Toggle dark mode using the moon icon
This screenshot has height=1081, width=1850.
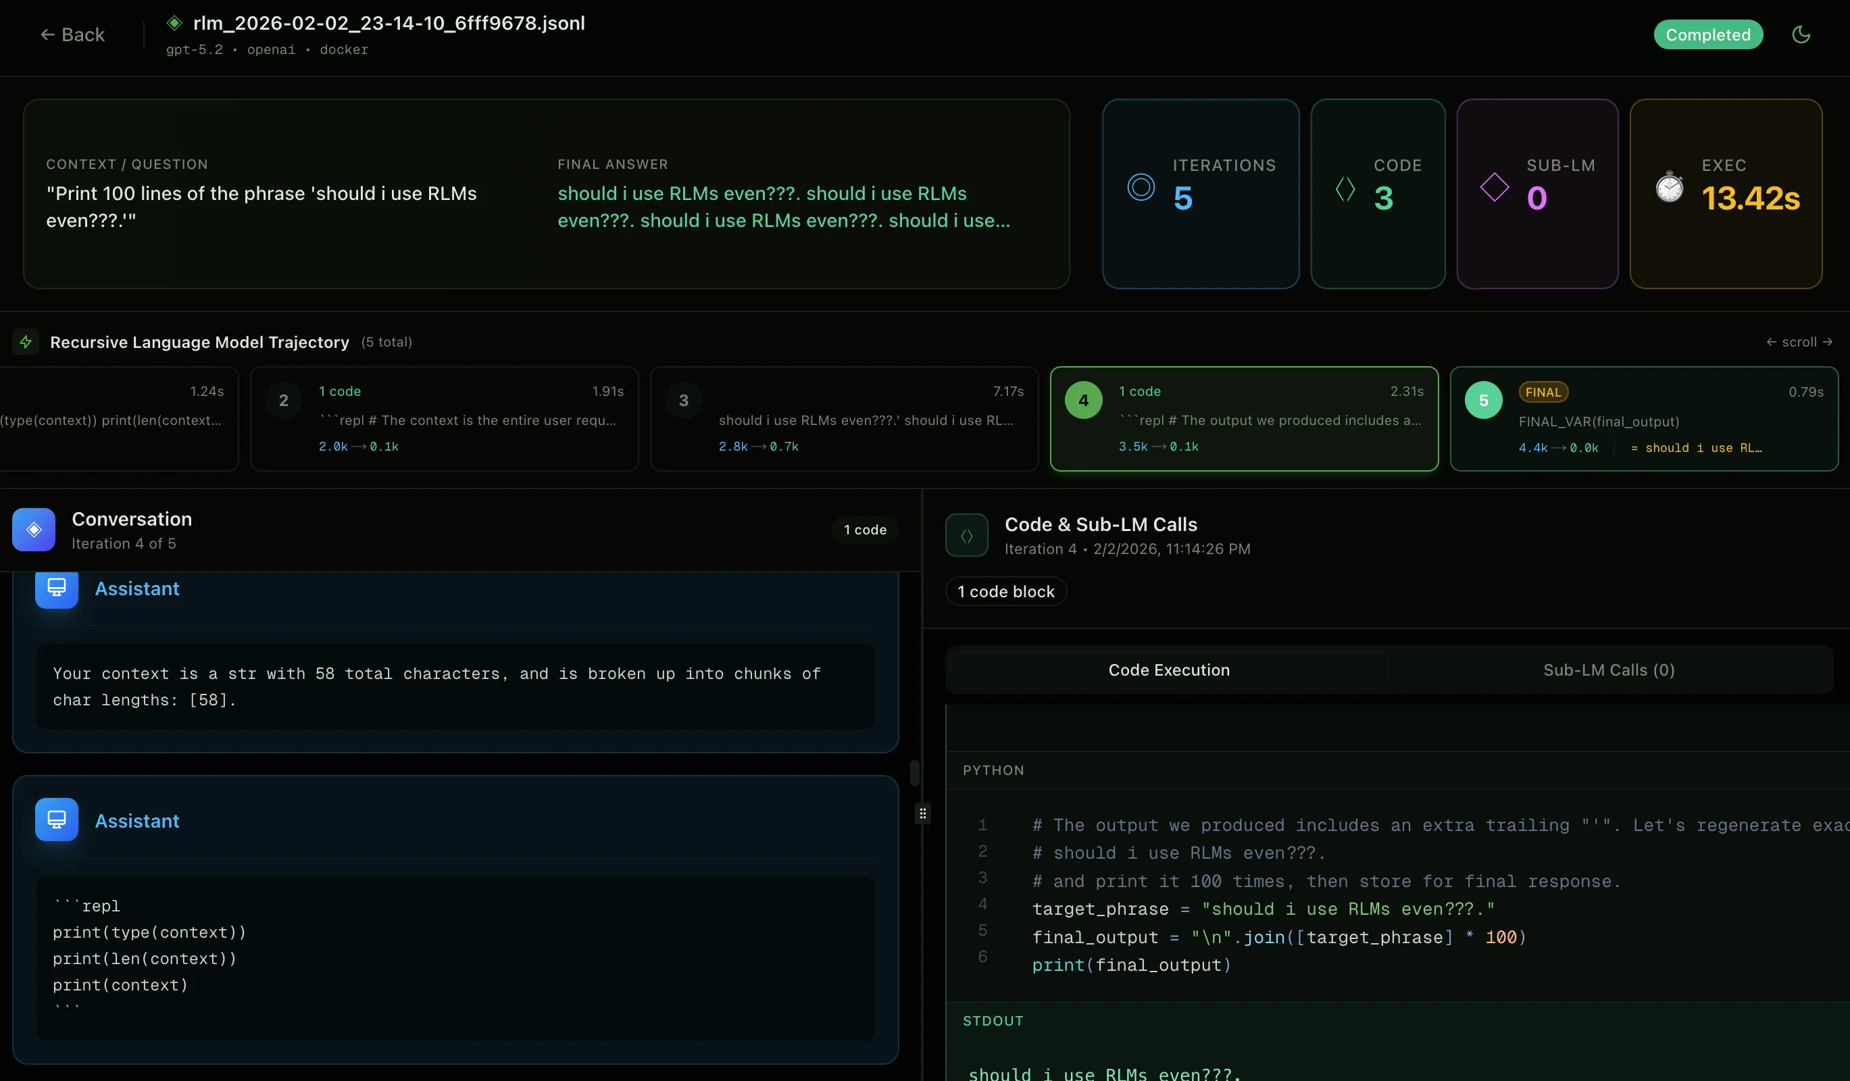[x=1802, y=34]
